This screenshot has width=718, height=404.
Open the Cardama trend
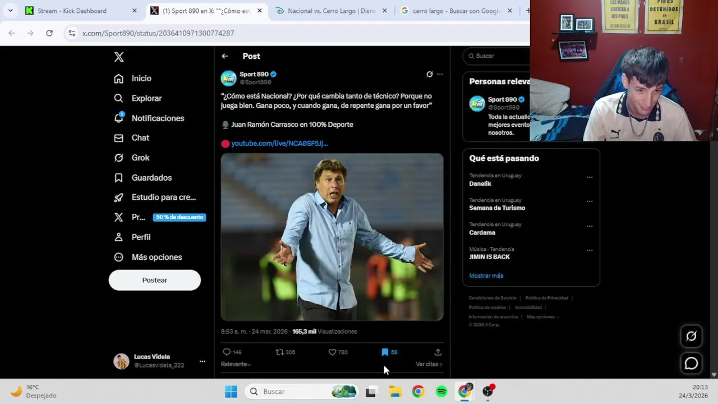click(482, 232)
